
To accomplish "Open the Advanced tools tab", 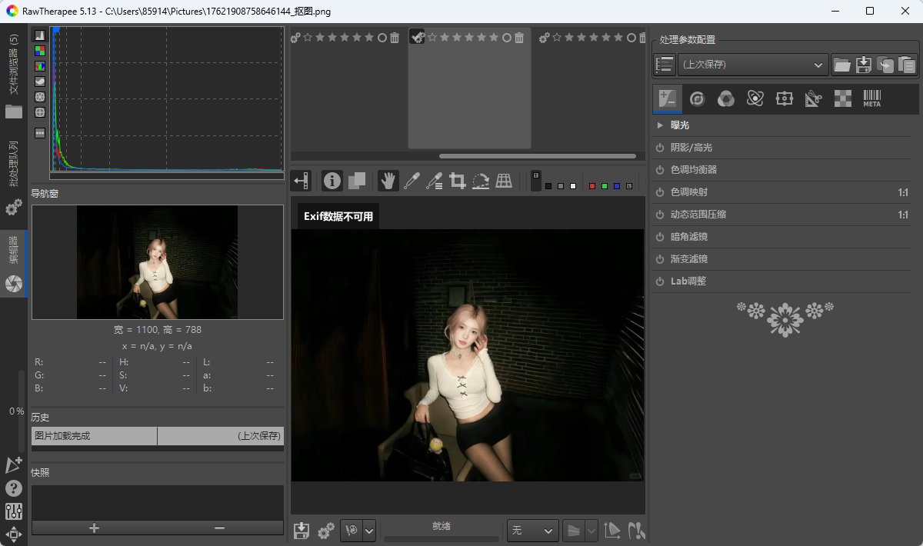I will (x=755, y=98).
